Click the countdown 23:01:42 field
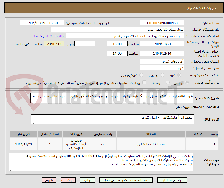The width and height of the screenshot is (224, 188). point(54,44)
